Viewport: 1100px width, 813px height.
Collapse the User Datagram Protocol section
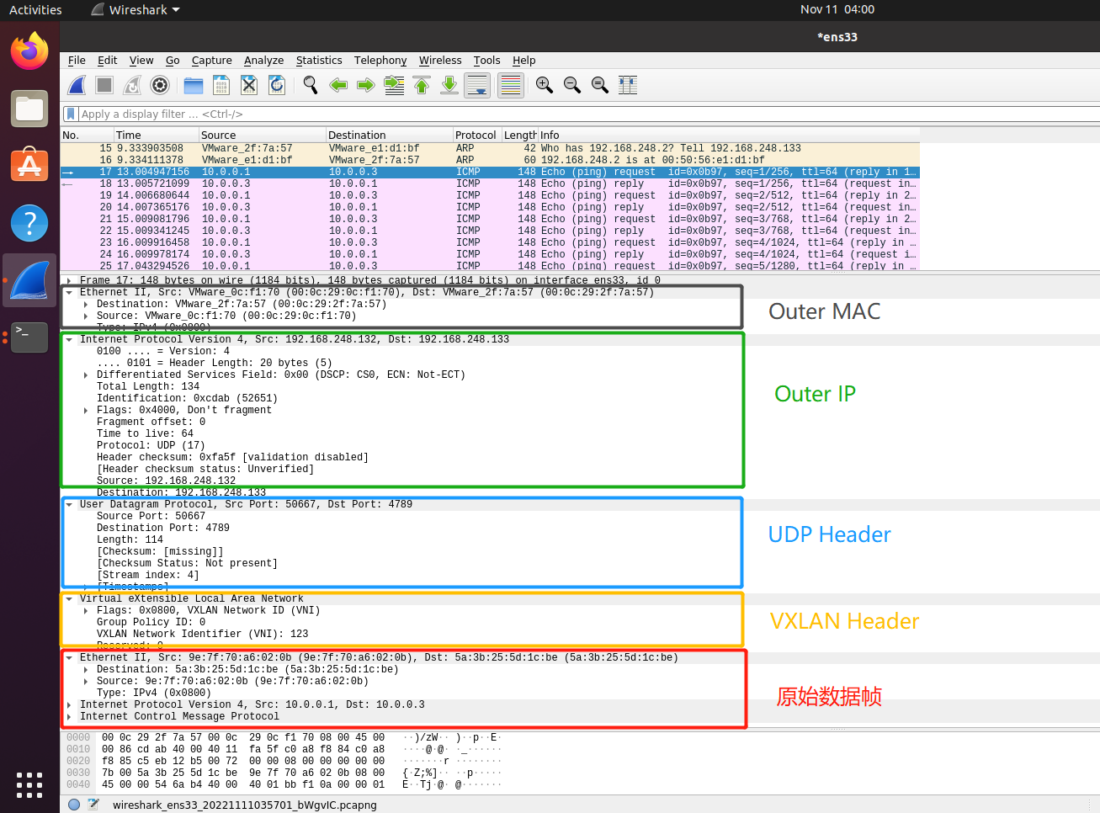[69, 504]
